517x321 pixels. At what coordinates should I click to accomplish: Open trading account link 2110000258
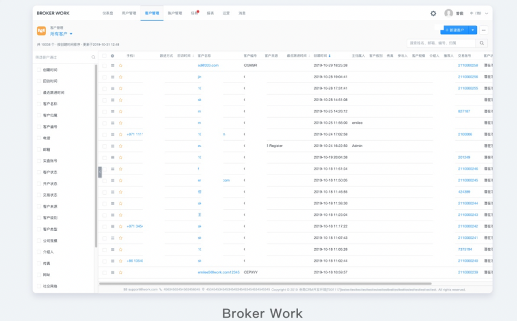point(468,65)
